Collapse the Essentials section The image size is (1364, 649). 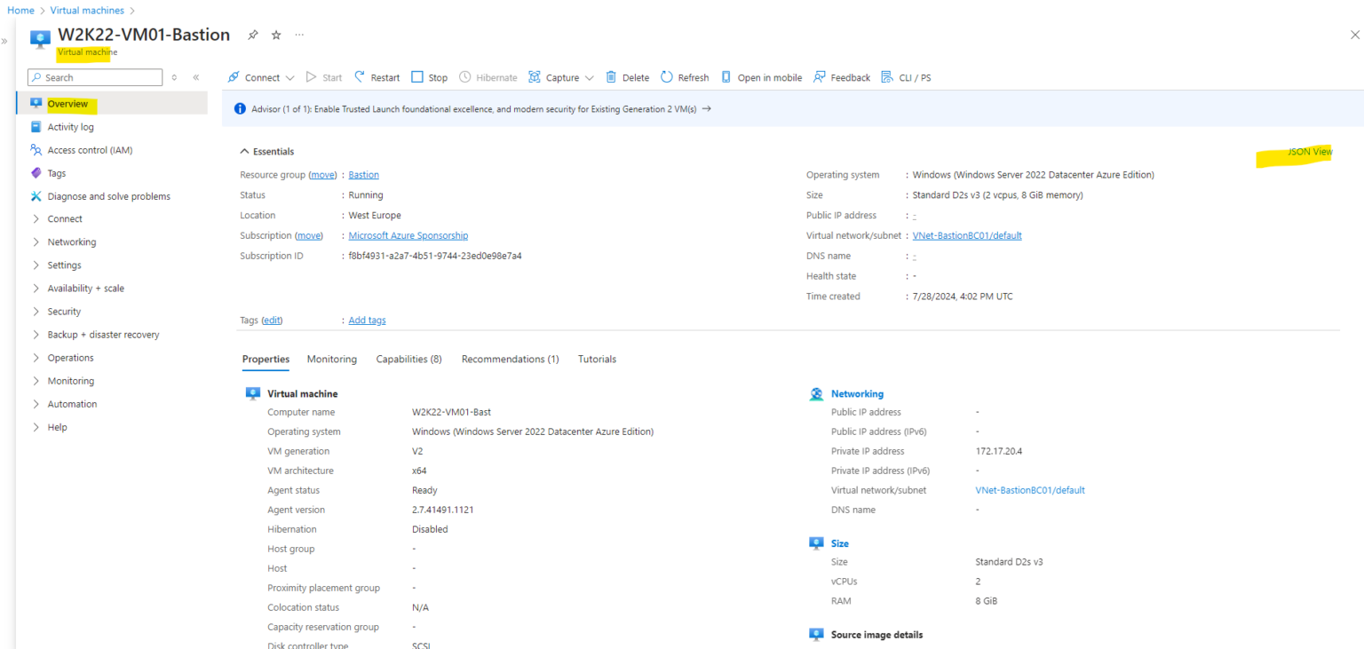tap(245, 151)
